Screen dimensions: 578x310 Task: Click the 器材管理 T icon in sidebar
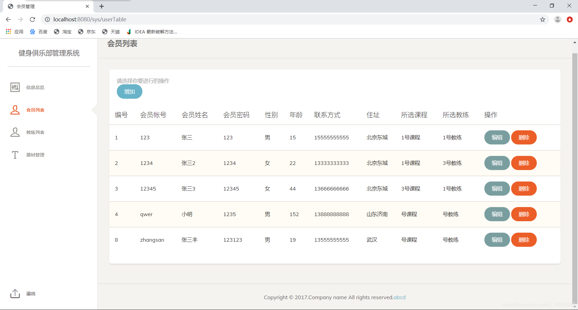[x=15, y=155]
